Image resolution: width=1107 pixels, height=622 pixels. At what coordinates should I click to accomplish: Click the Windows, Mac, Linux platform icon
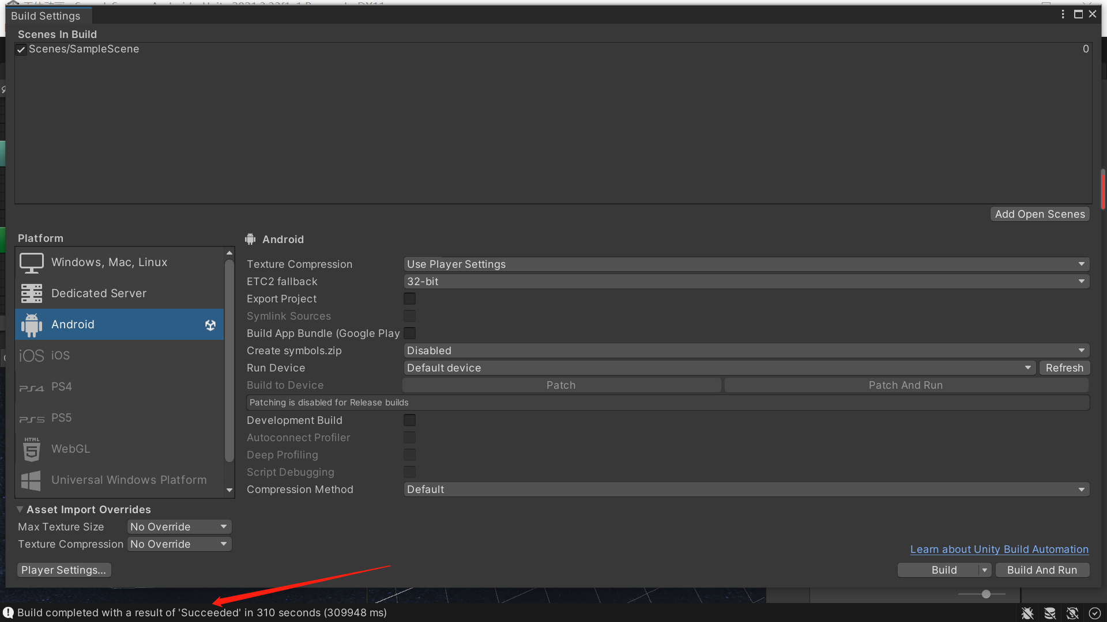(x=31, y=262)
